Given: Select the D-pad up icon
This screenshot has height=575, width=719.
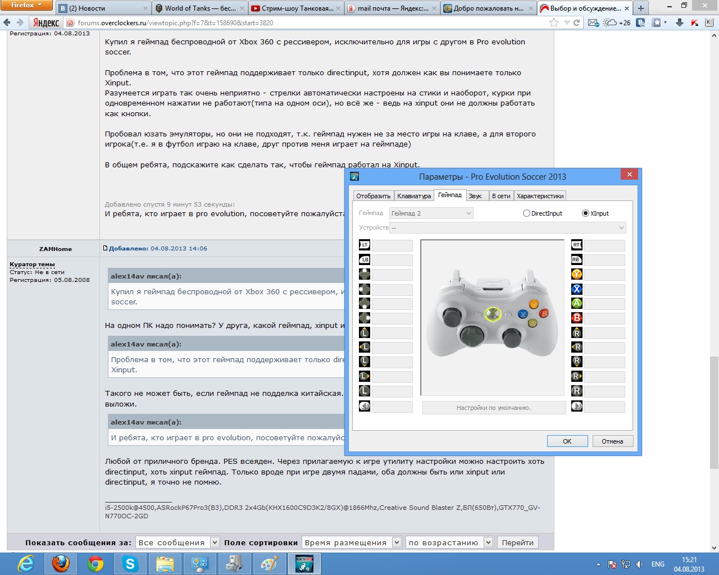Looking at the screenshot, I should coord(365,274).
